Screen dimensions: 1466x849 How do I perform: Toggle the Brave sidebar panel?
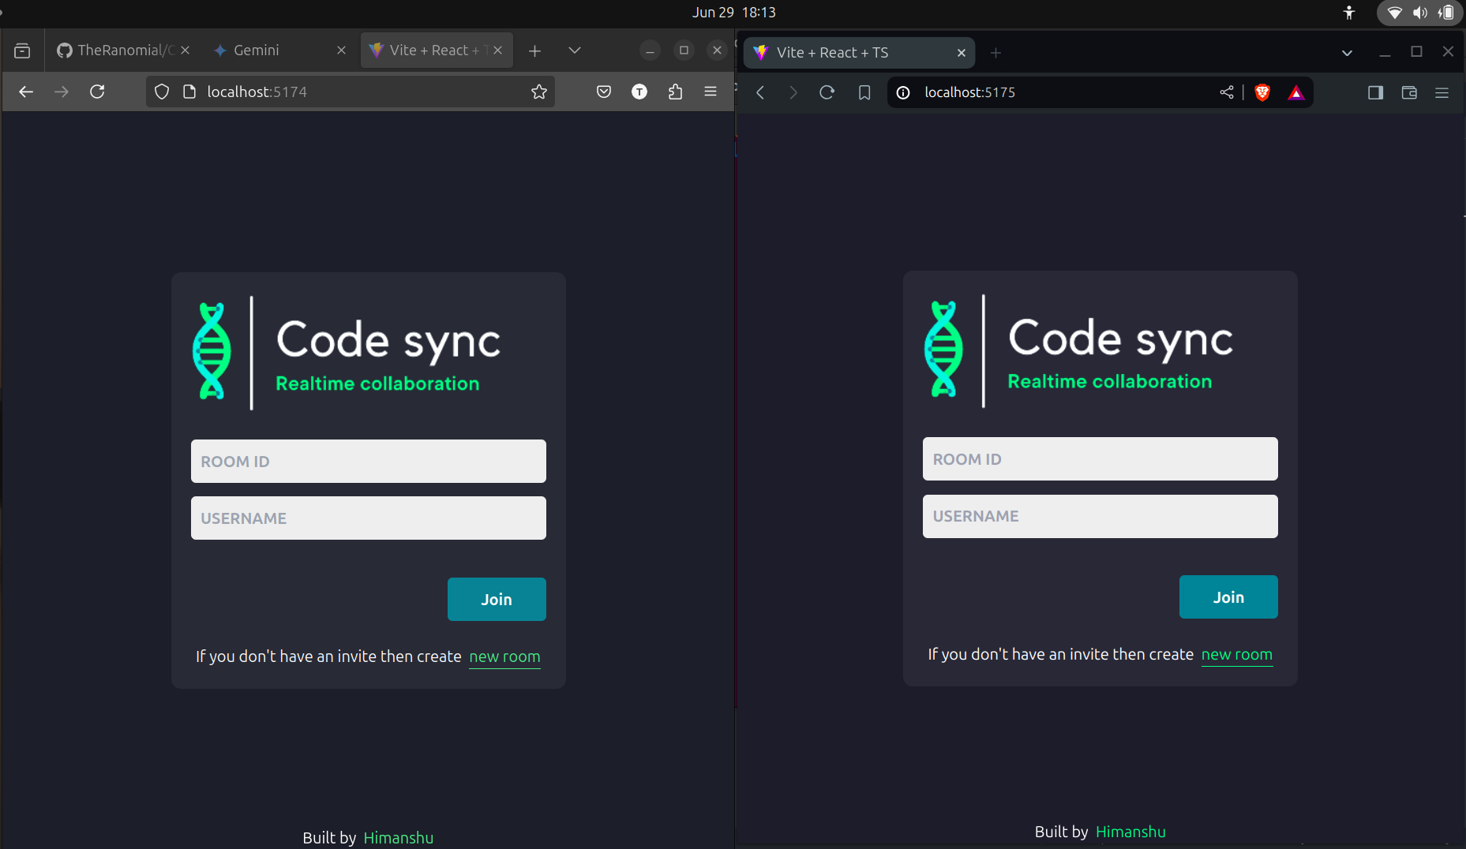[x=1375, y=93]
